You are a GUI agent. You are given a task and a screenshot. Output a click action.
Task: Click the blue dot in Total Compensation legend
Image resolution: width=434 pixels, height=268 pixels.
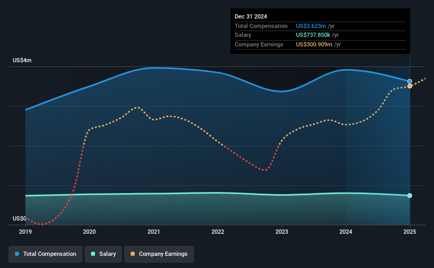[17, 254]
